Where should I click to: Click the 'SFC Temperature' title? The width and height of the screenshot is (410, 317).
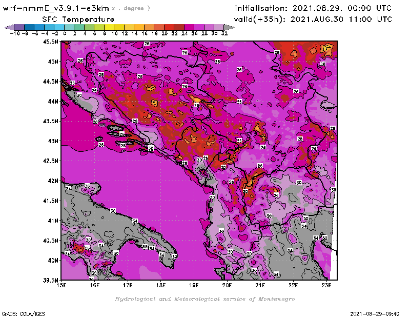coord(78,19)
